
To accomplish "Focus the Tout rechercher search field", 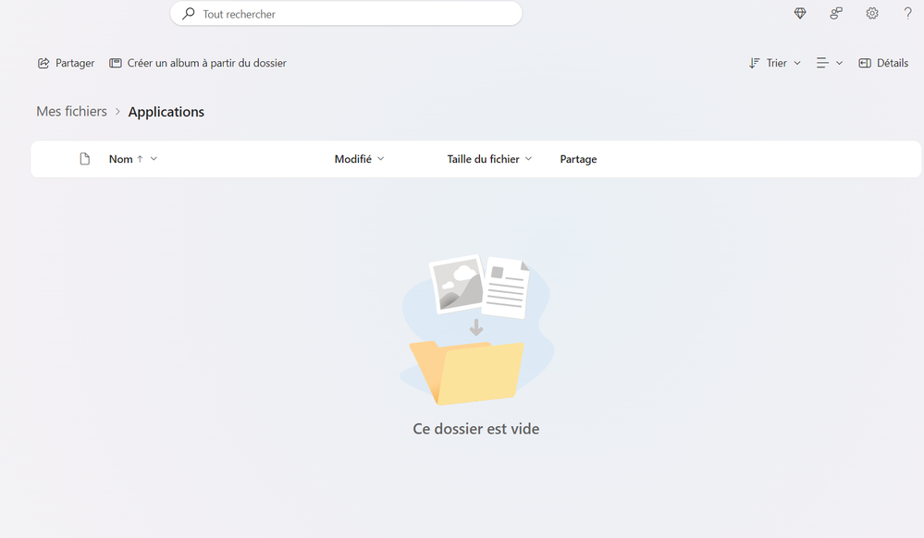I will pos(346,14).
